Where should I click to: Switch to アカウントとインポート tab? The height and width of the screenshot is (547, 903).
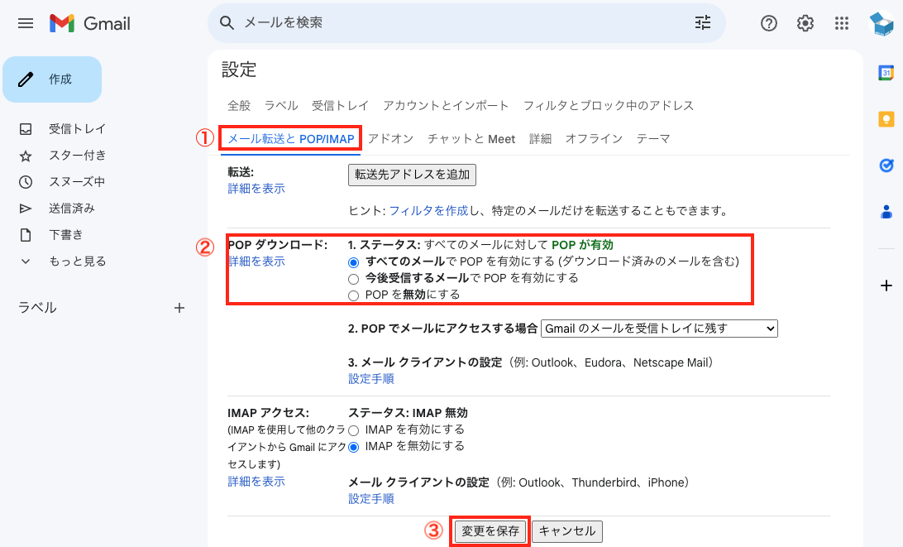click(x=446, y=105)
